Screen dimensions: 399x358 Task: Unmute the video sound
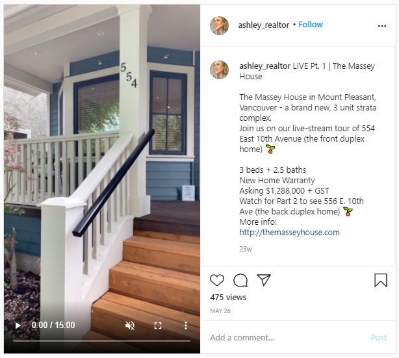pyautogui.click(x=130, y=325)
